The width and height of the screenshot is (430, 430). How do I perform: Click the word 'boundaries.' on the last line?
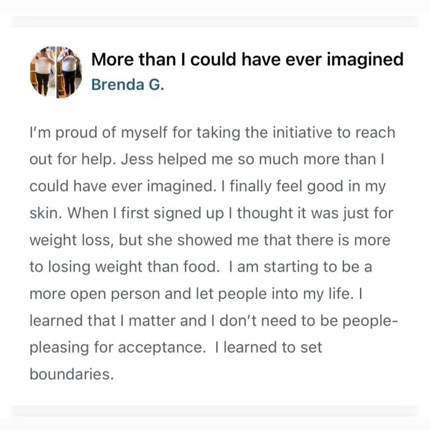click(x=71, y=374)
